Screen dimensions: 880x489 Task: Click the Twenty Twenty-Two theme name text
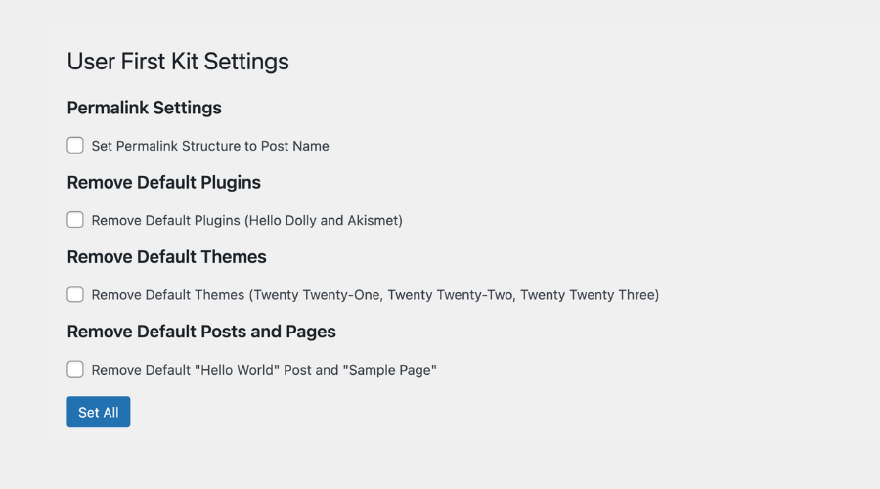coord(449,294)
